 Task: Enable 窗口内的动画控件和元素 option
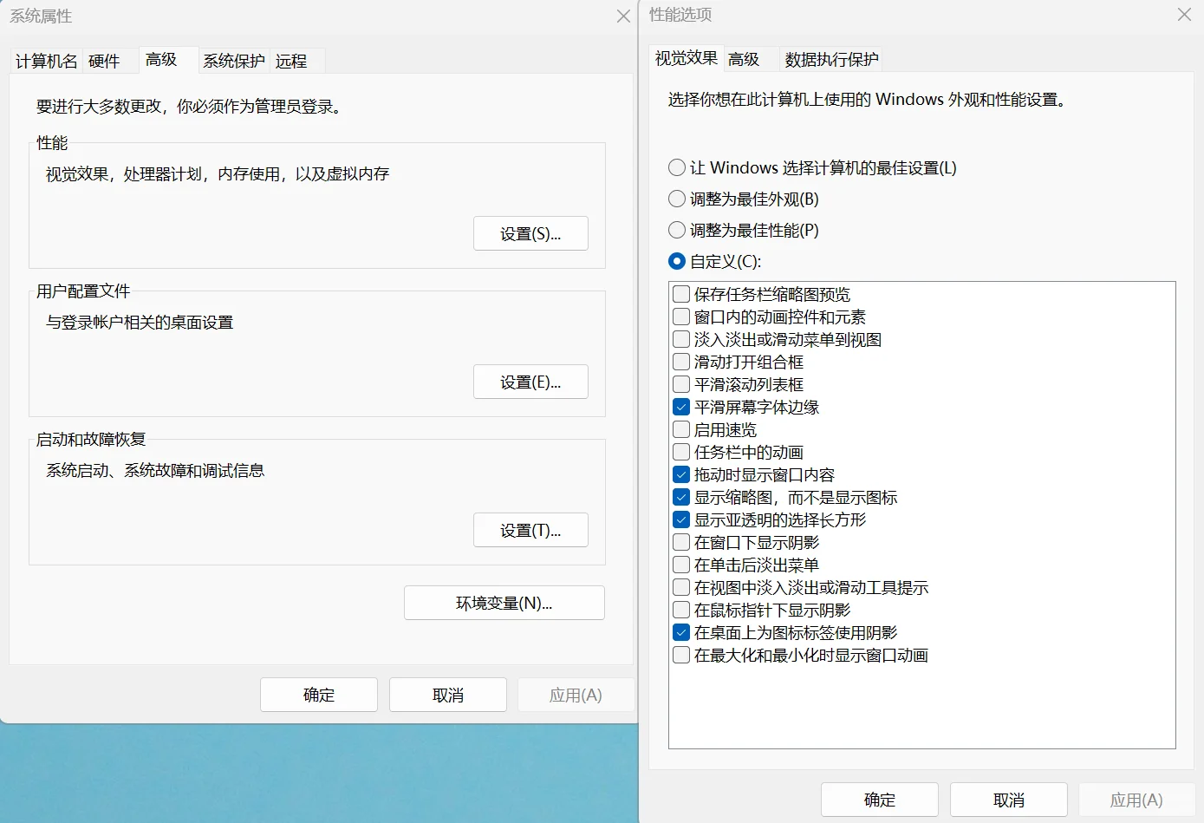coord(681,316)
